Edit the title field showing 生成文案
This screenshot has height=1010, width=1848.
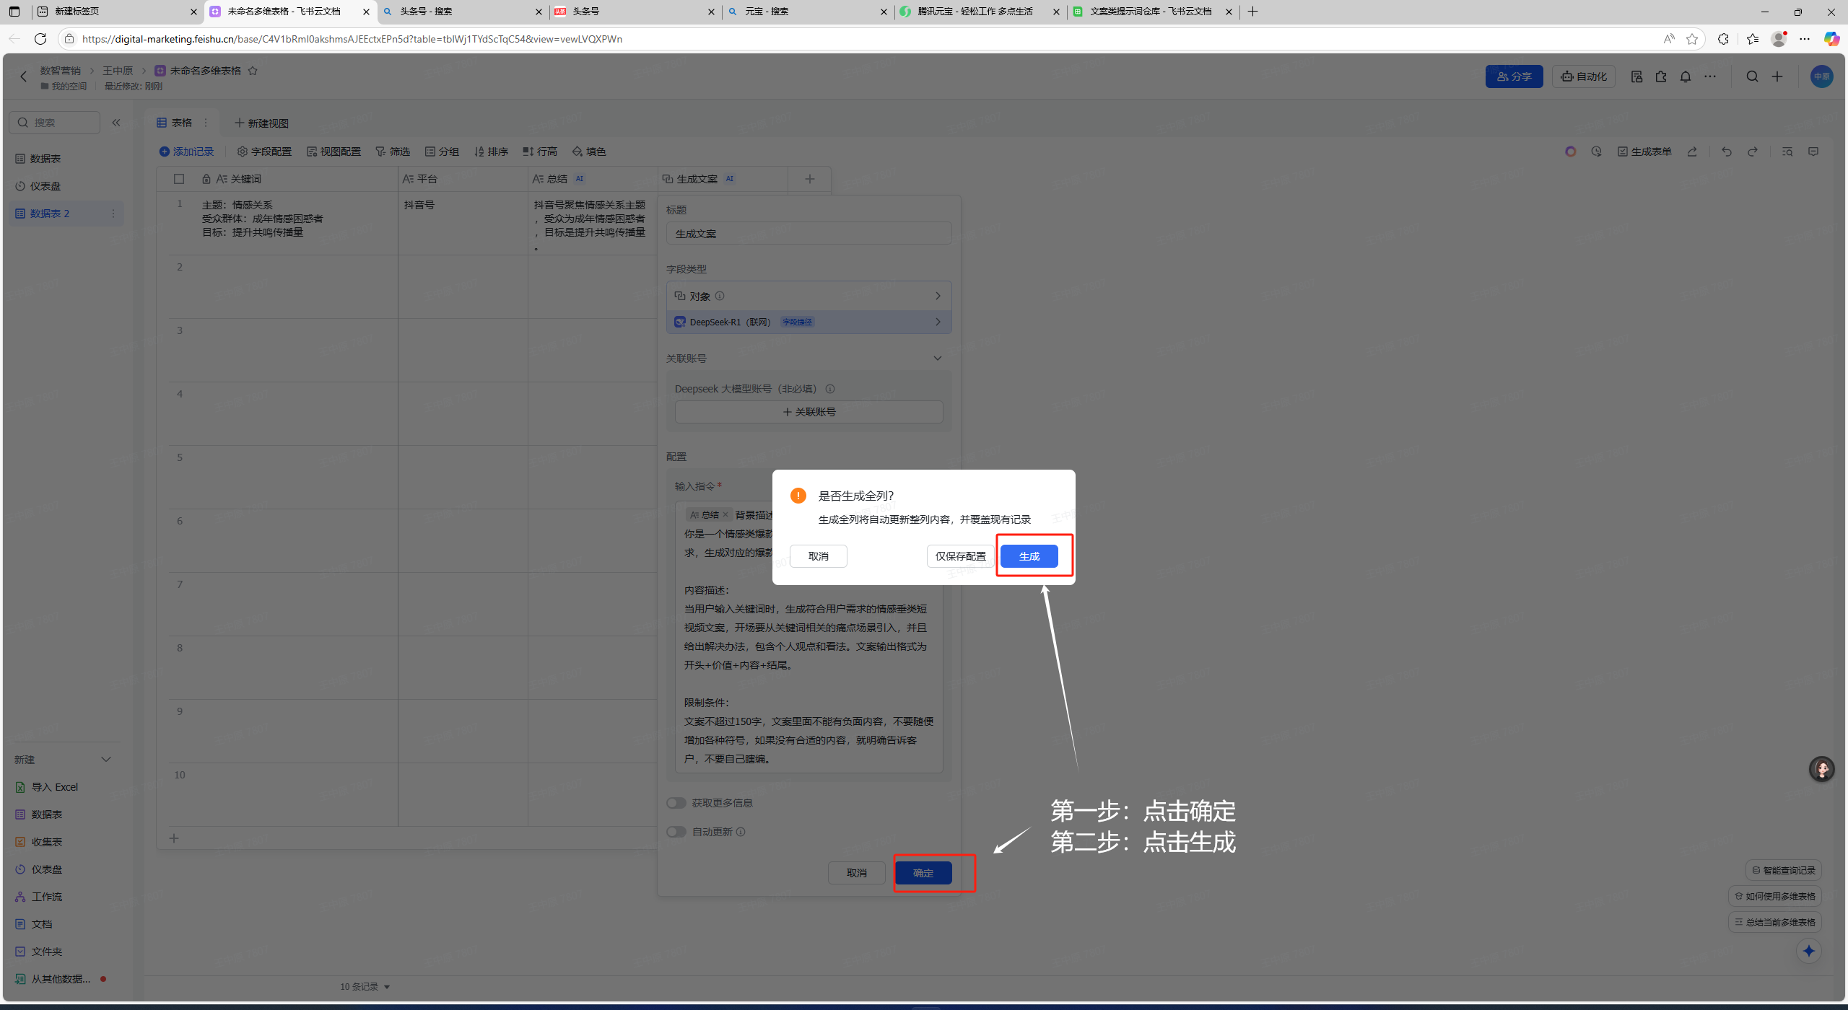(808, 233)
